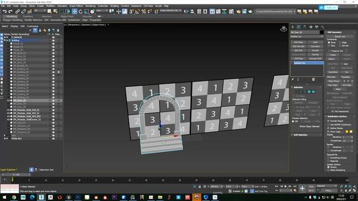The height and width of the screenshot is (201, 358).
Task: Toggle Isoline Display checkbox
Action: [328, 128]
